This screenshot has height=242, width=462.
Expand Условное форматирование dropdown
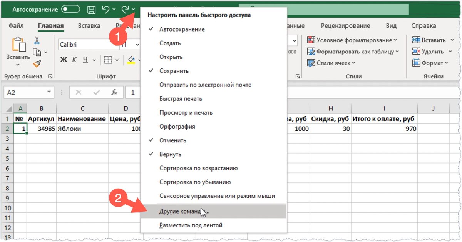click(x=395, y=40)
